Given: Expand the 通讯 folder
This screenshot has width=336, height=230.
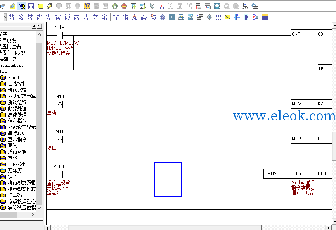Looking at the screenshot, I should 12,146.
